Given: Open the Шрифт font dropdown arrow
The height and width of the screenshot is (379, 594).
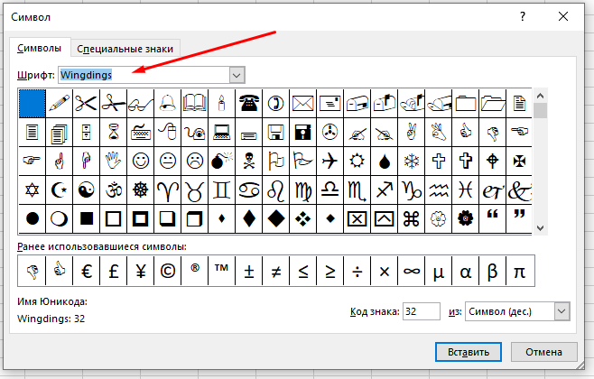Looking at the screenshot, I should point(237,75).
